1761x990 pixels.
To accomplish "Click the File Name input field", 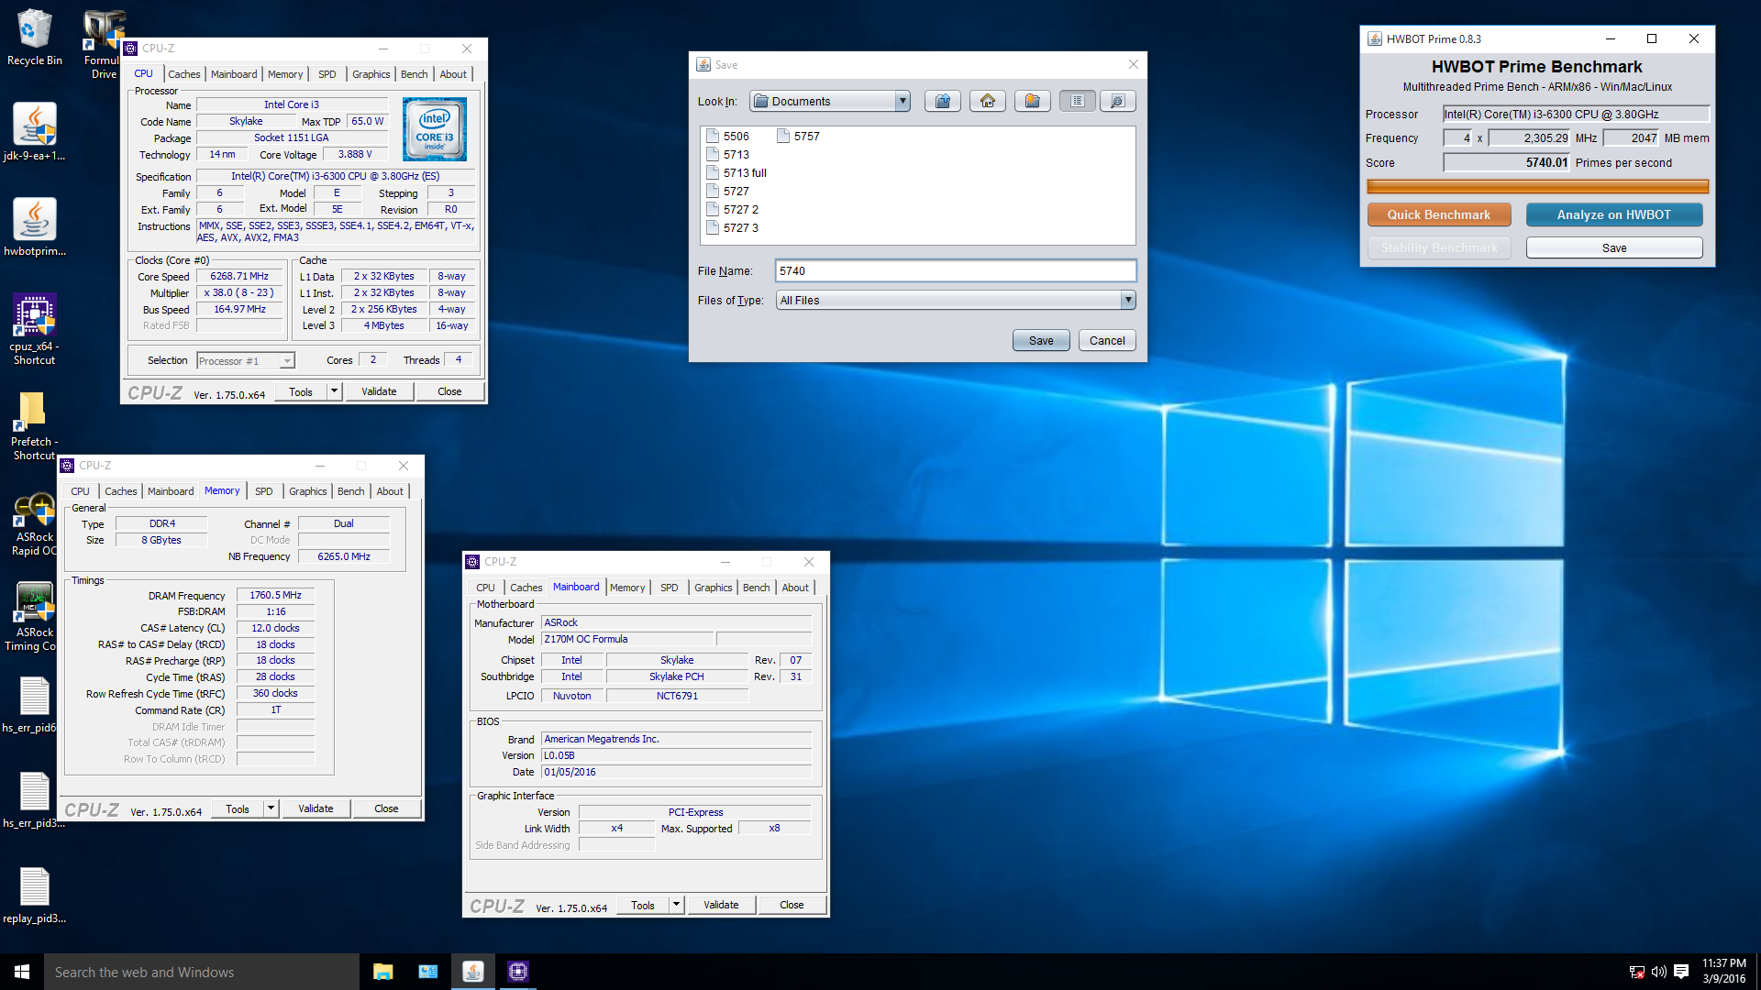I will [x=955, y=270].
